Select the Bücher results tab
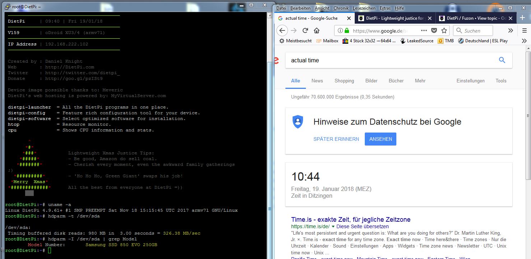This screenshot has height=259, width=531. click(x=396, y=81)
